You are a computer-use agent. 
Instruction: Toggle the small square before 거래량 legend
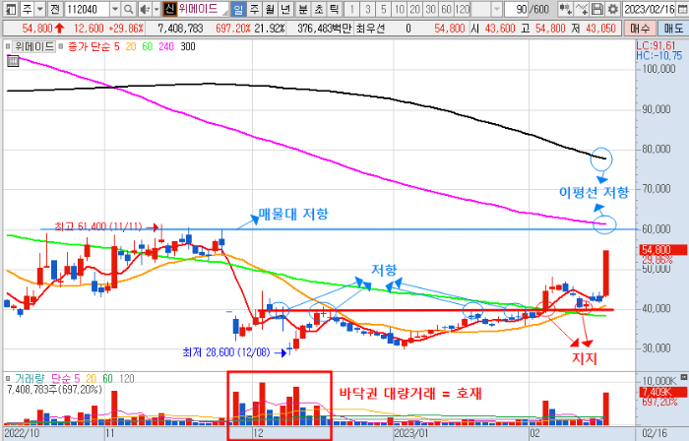tap(8, 379)
